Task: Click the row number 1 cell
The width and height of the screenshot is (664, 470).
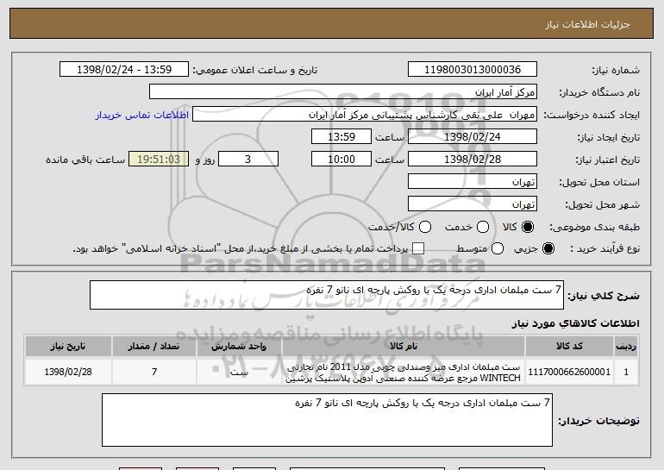Action: point(626,372)
